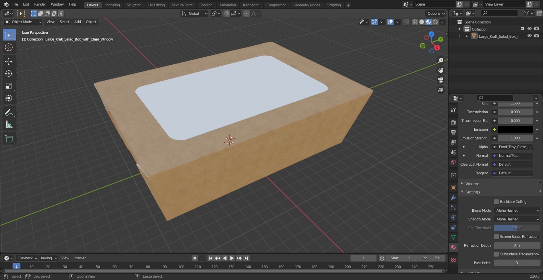Hide Large_Kraft_Salad_Box object eye icon
The image size is (543, 280).
pos(529,36)
